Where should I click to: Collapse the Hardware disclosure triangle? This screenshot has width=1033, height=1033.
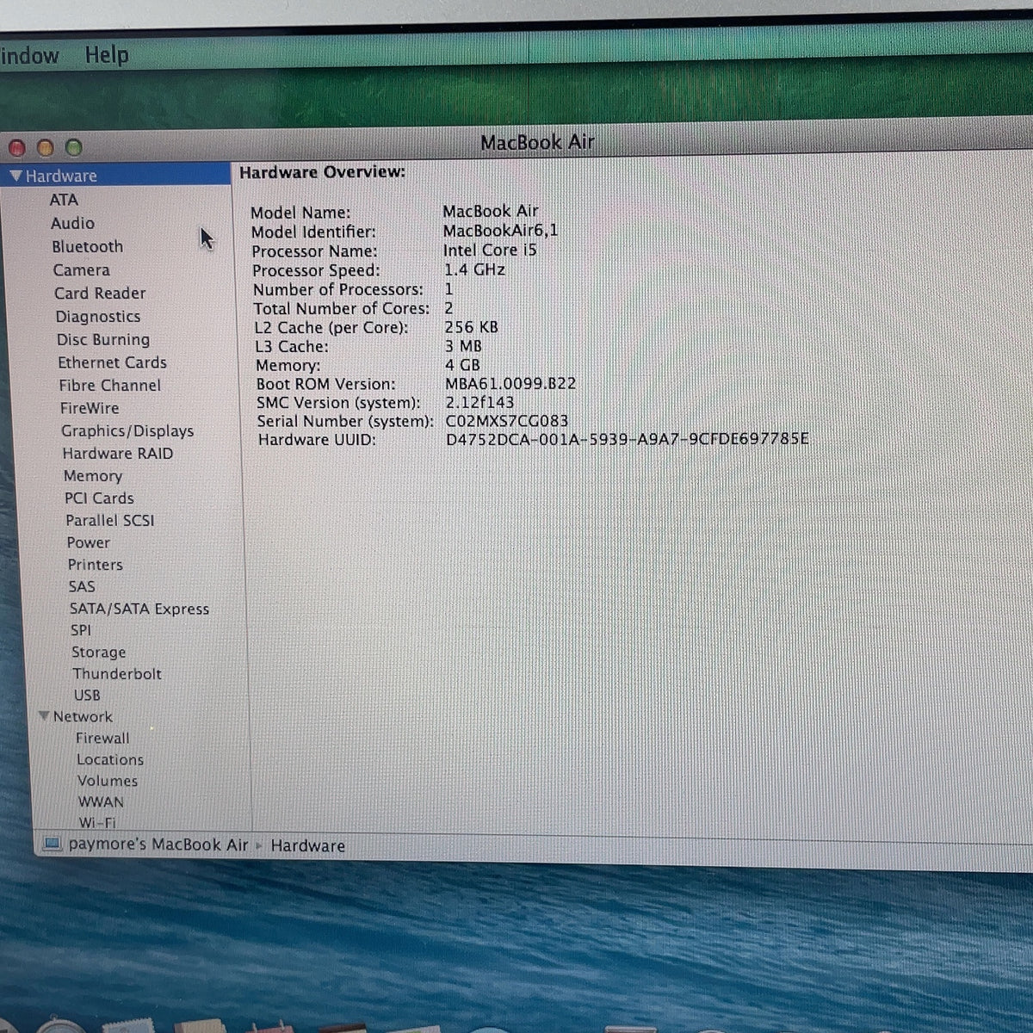point(15,176)
